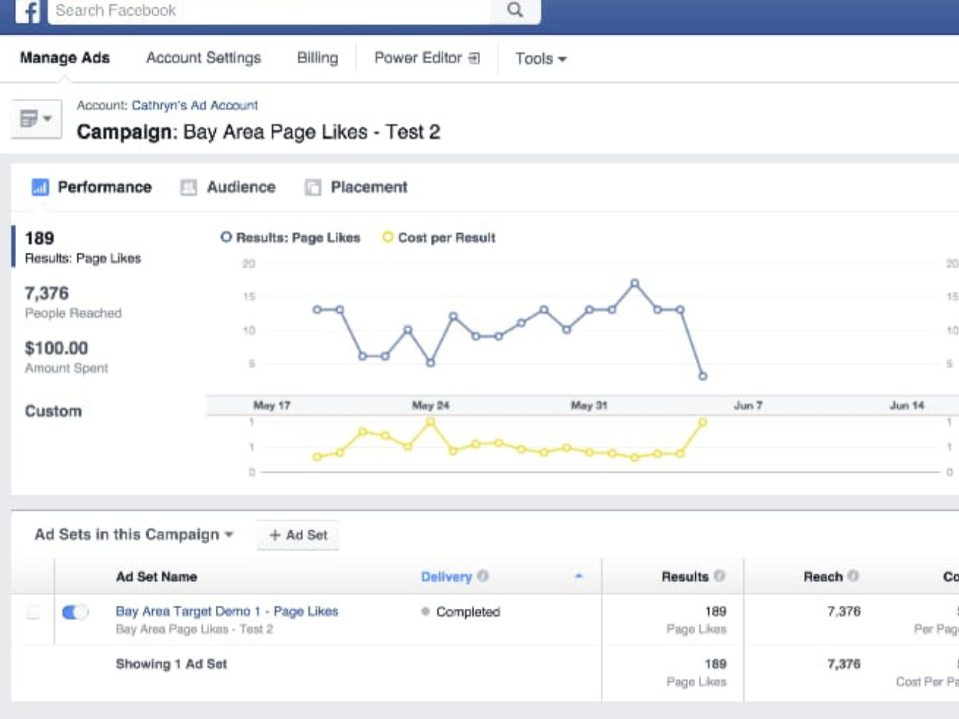Click the Completed delivery status
This screenshot has height=719, width=959.
click(x=468, y=612)
